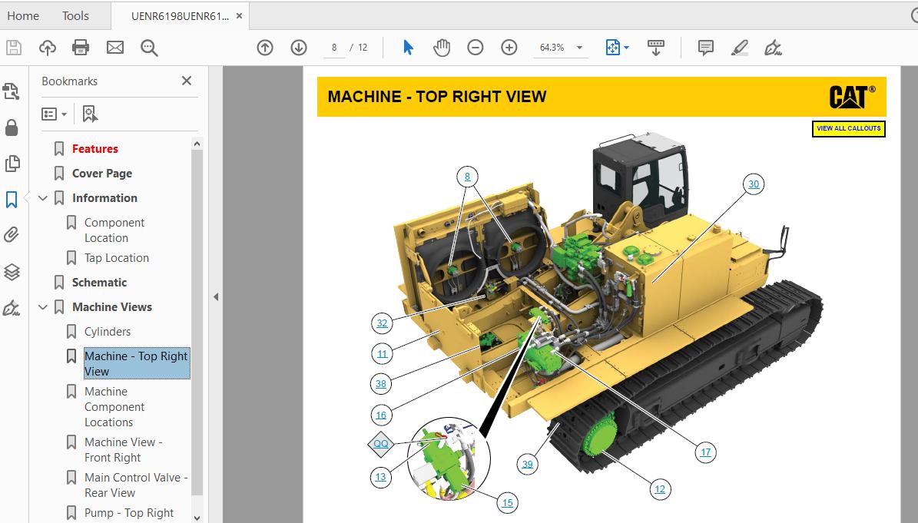Go to the previous page with the up arrow

tap(265, 48)
